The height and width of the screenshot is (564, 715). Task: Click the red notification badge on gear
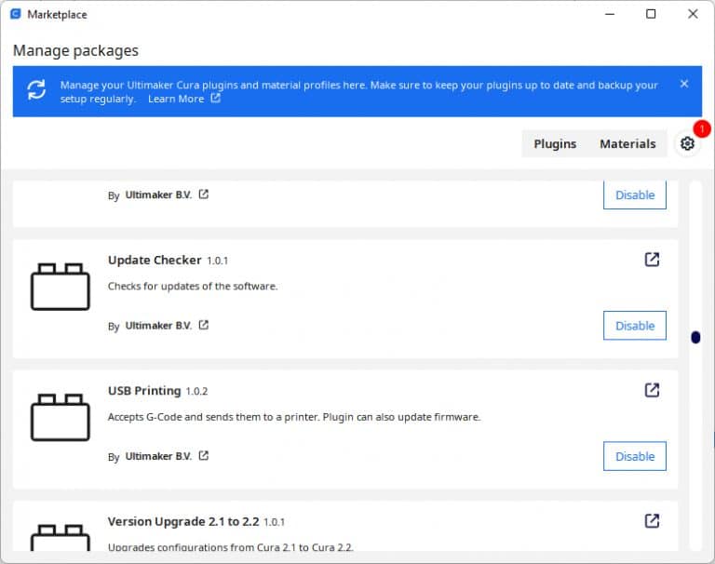702,129
